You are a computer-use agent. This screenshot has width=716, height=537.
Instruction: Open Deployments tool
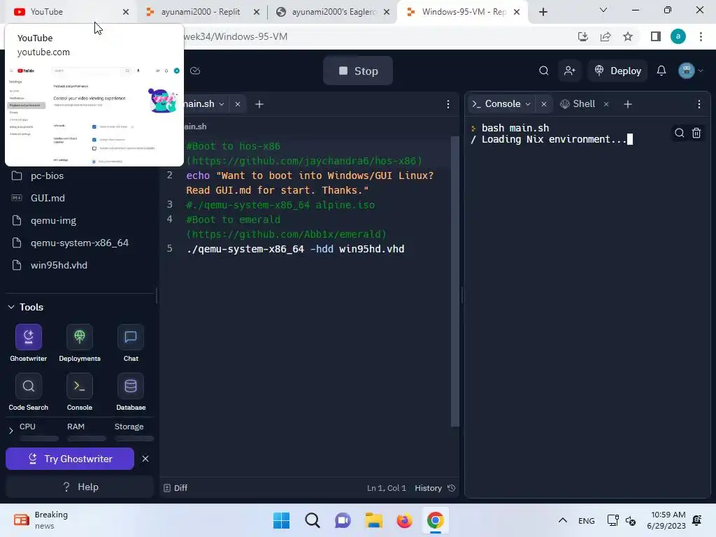pos(80,343)
